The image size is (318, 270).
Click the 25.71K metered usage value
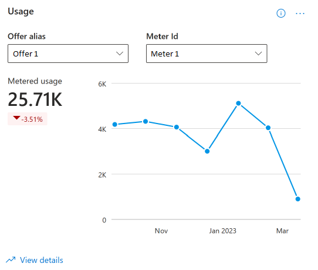(x=35, y=99)
